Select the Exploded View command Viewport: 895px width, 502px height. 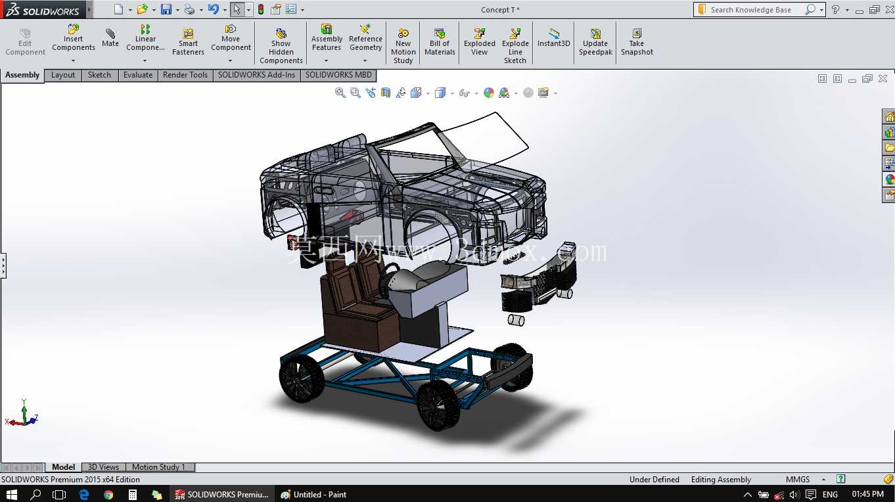[480, 42]
